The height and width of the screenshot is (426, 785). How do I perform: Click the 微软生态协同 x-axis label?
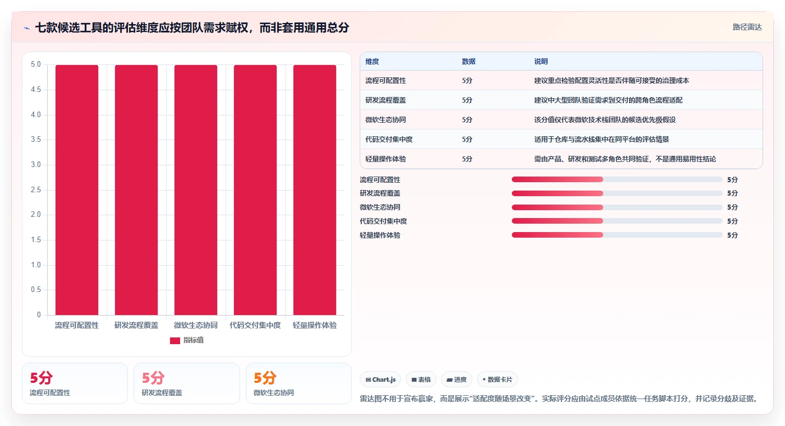[196, 325]
